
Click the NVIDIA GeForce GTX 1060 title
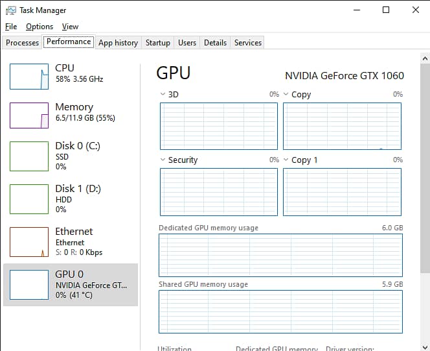345,76
